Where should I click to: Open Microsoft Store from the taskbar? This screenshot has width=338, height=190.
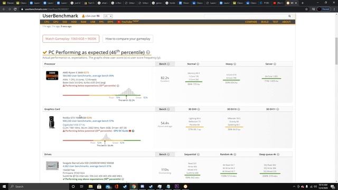coord(99,186)
